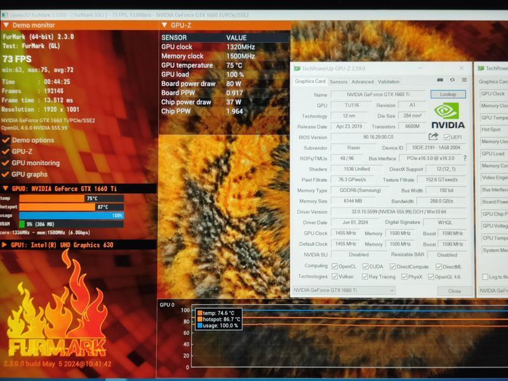Toggle the GPU-Z option in FurMark demo monitor

click(x=6, y=152)
